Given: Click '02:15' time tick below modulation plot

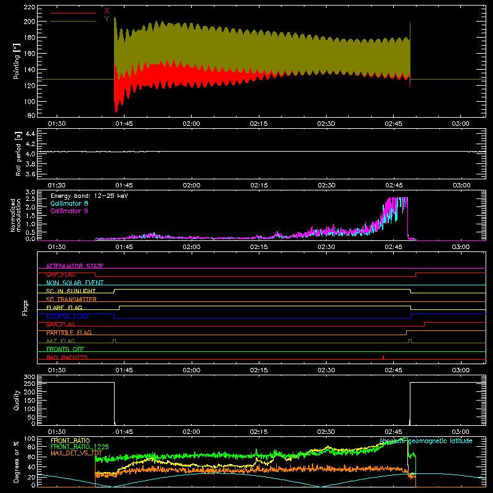Looking at the screenshot, I should click(x=259, y=247).
